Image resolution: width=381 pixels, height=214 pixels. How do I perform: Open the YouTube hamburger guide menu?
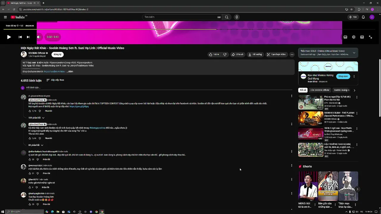(5, 17)
